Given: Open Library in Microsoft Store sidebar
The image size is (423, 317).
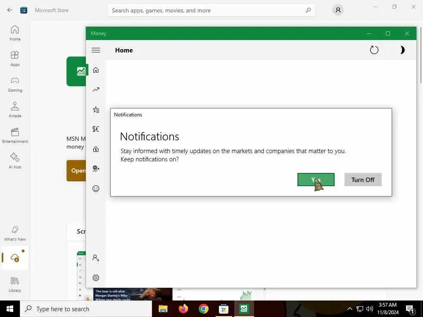Looking at the screenshot, I should 15,284.
